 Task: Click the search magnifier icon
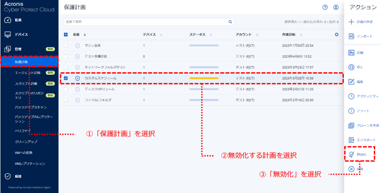(230, 22)
